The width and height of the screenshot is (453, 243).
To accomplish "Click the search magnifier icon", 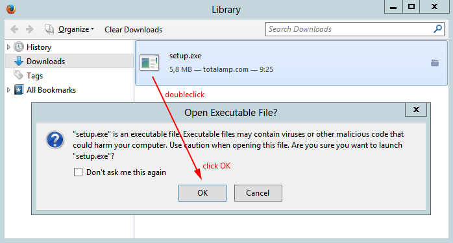I will point(437,29).
